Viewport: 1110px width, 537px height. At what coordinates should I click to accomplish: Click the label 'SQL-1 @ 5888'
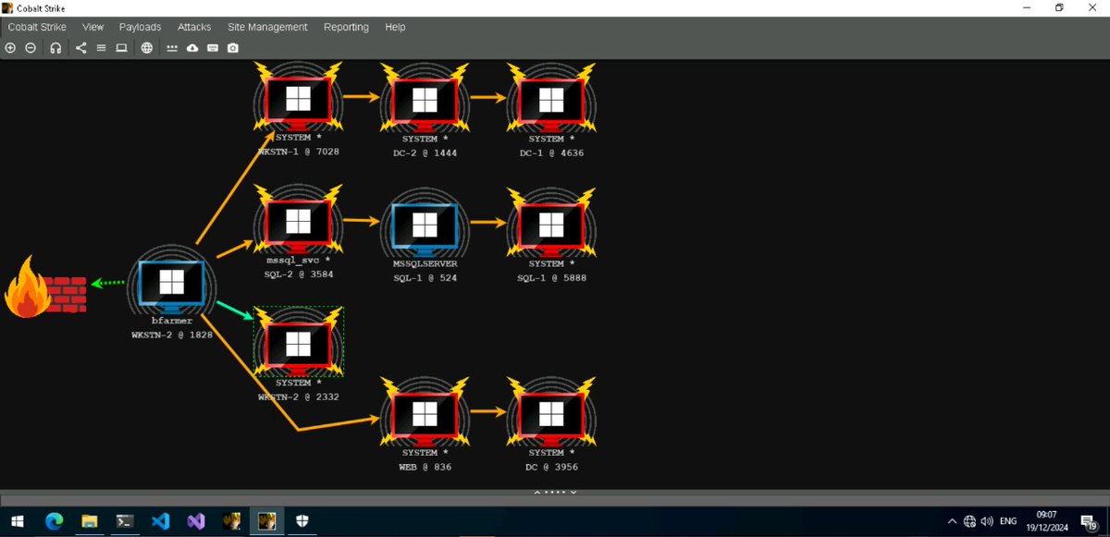tap(551, 277)
